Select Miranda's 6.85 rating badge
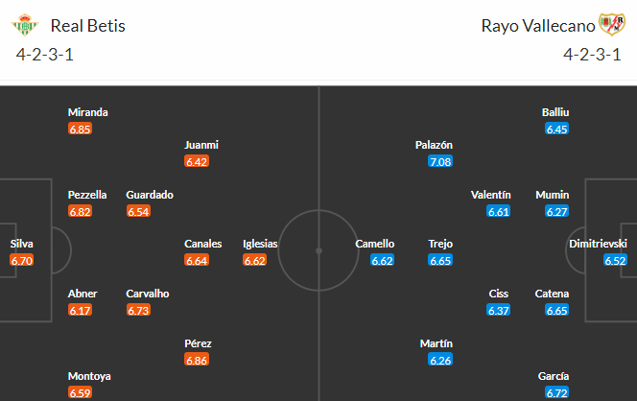The height and width of the screenshot is (401, 637). coord(81,129)
